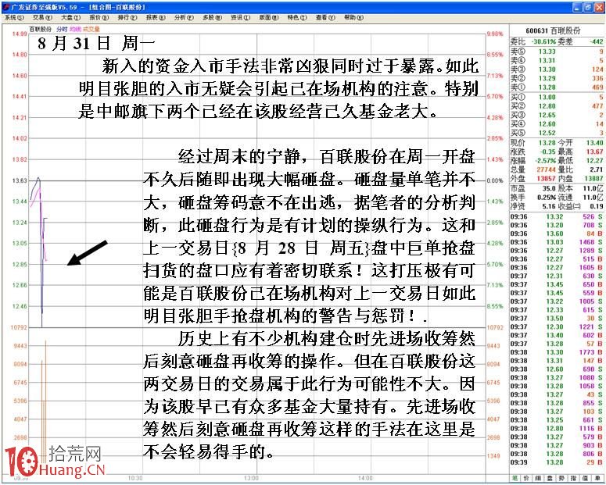
Task: Click the 委比 -30.61% value
Action: (x=543, y=41)
